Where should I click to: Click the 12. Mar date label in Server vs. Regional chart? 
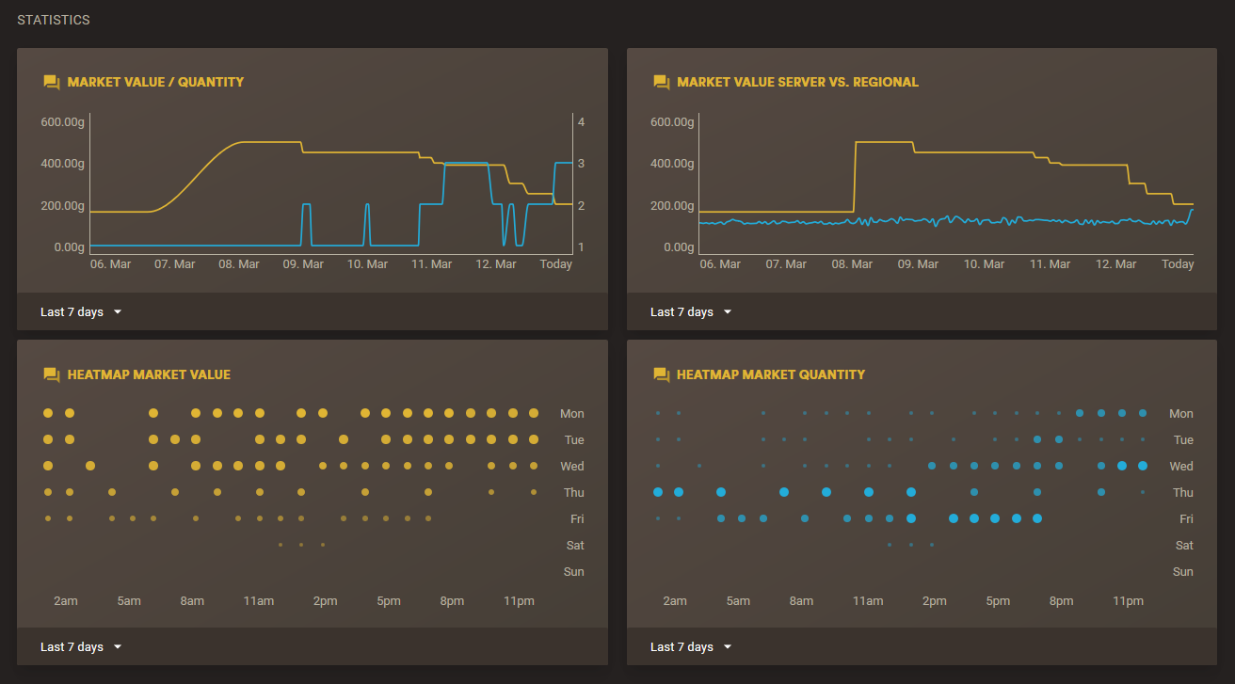(1116, 264)
